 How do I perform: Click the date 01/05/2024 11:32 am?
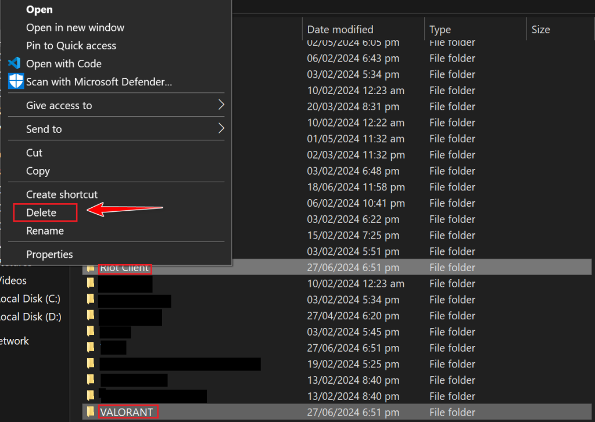click(356, 139)
